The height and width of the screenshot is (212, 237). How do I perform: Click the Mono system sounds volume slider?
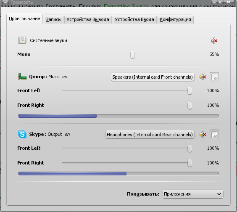(126, 54)
